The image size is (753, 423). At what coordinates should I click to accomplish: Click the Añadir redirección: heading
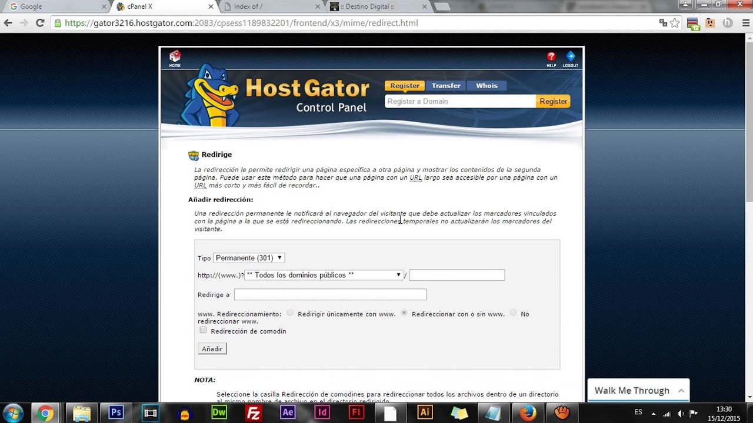[x=221, y=200]
